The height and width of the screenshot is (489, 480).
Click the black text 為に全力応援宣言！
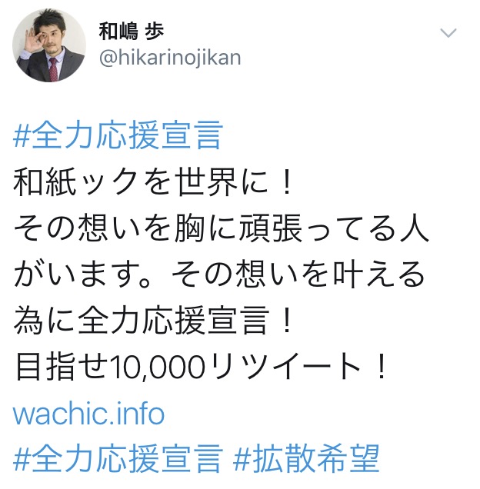click(x=153, y=321)
